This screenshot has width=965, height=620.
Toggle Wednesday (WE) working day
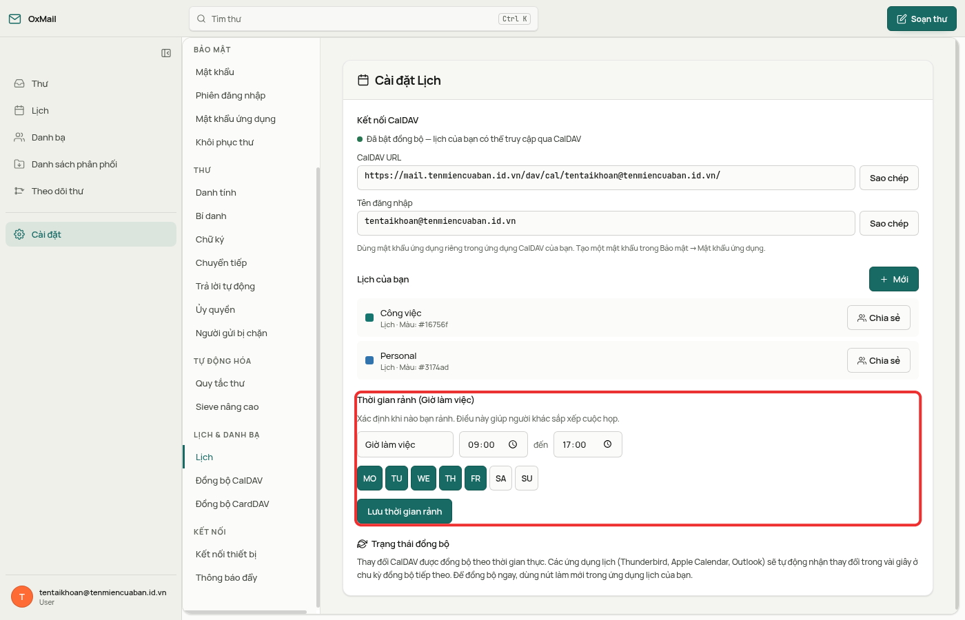pyautogui.click(x=423, y=478)
